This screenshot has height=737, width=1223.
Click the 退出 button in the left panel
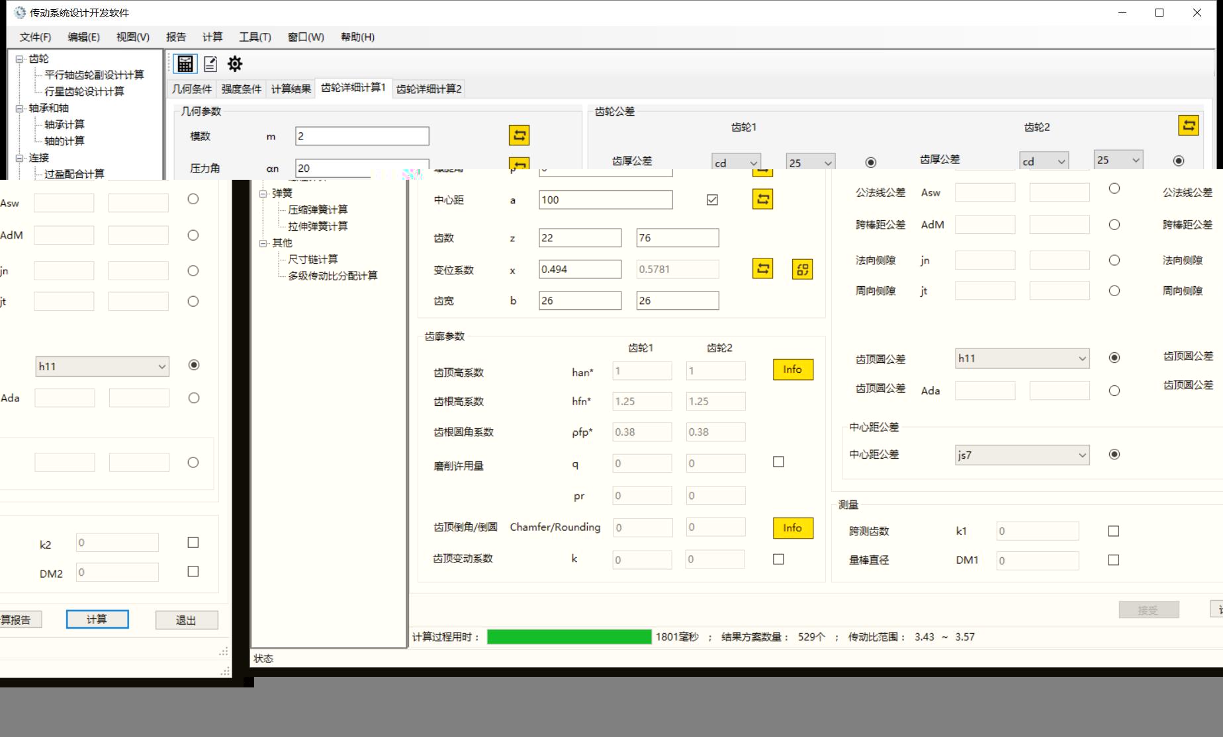(x=187, y=620)
